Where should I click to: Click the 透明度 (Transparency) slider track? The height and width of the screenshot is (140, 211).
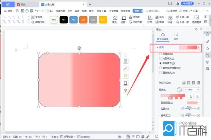tap(191, 115)
